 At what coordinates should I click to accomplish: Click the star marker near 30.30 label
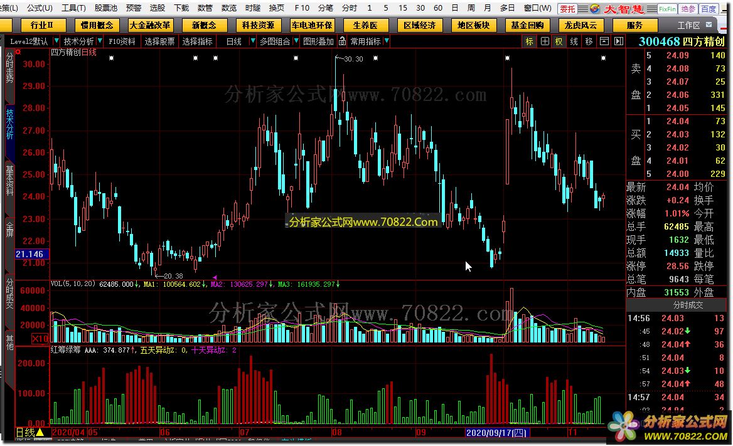pyautogui.click(x=375, y=58)
